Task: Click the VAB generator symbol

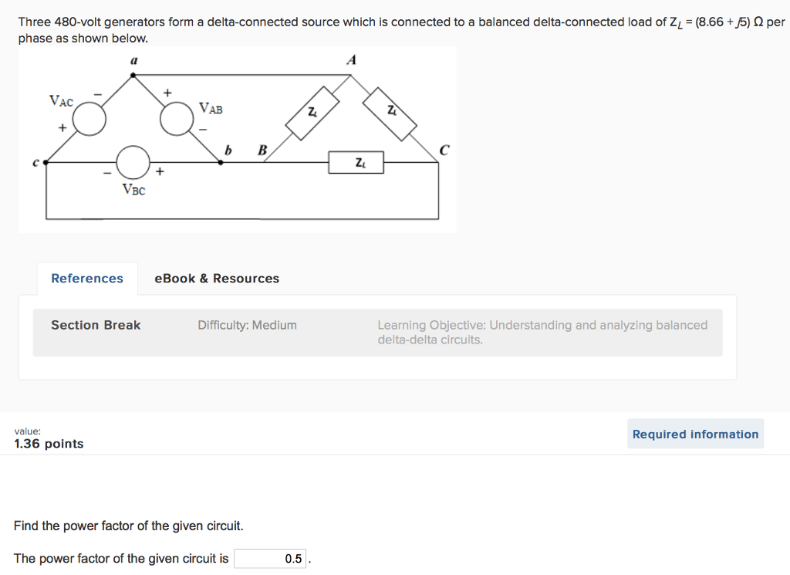Action: coord(177,119)
